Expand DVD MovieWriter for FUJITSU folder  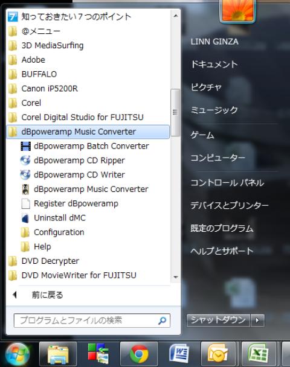pyautogui.click(x=88, y=275)
